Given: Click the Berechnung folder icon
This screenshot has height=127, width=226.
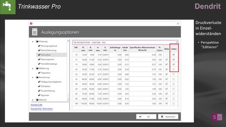Looking at the screenshot, I should 37,77.
